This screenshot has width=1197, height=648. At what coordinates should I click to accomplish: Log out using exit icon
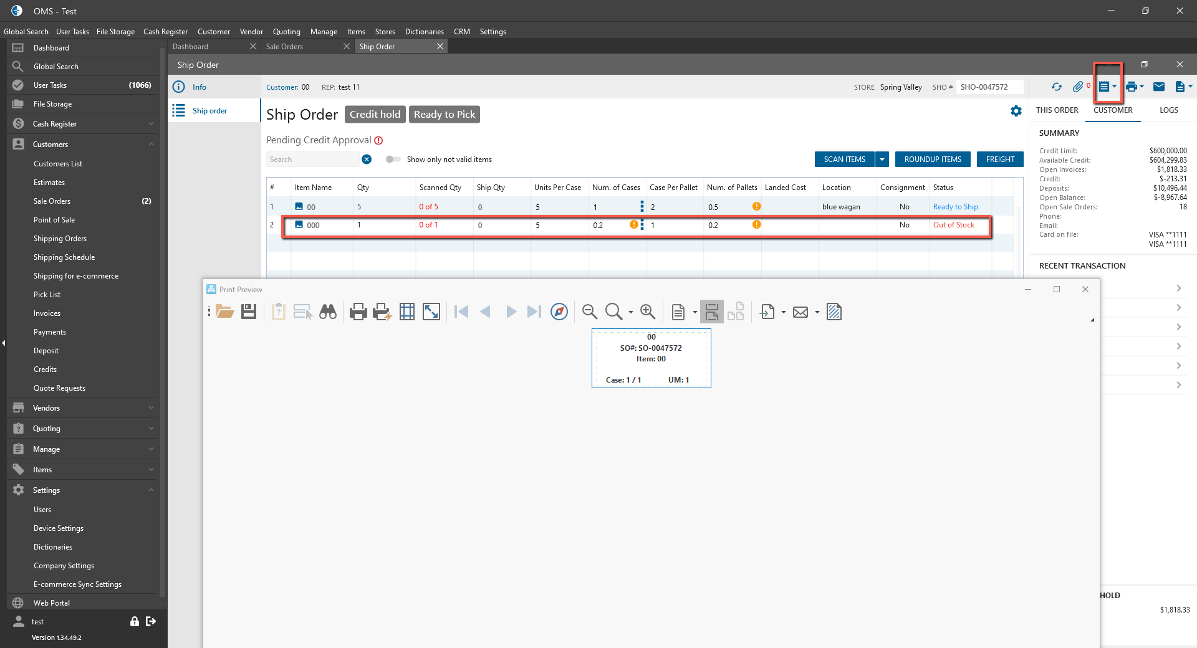coord(151,621)
